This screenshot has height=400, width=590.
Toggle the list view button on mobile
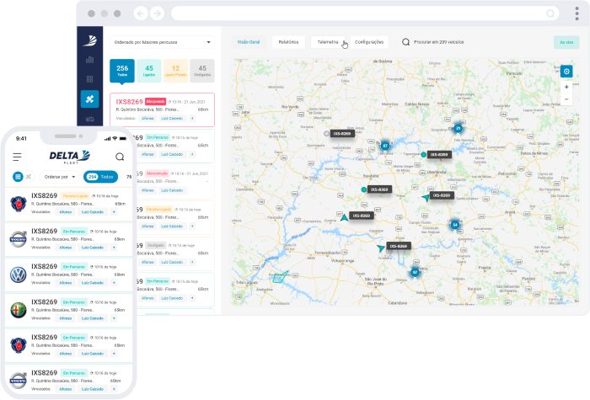click(18, 177)
